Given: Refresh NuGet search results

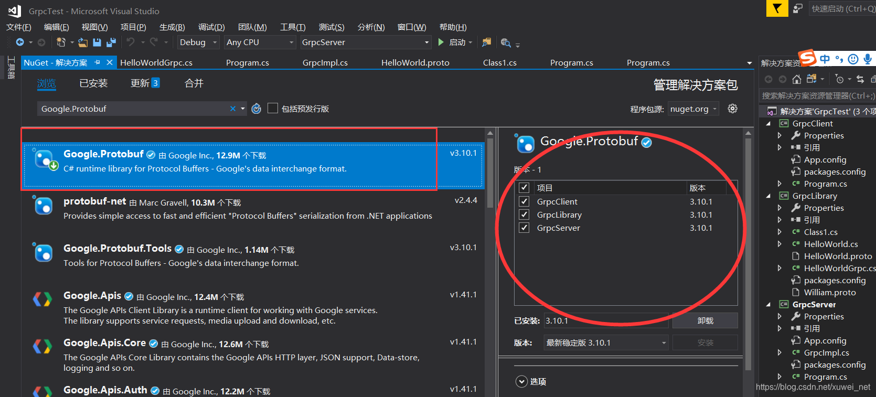Looking at the screenshot, I should pos(256,109).
